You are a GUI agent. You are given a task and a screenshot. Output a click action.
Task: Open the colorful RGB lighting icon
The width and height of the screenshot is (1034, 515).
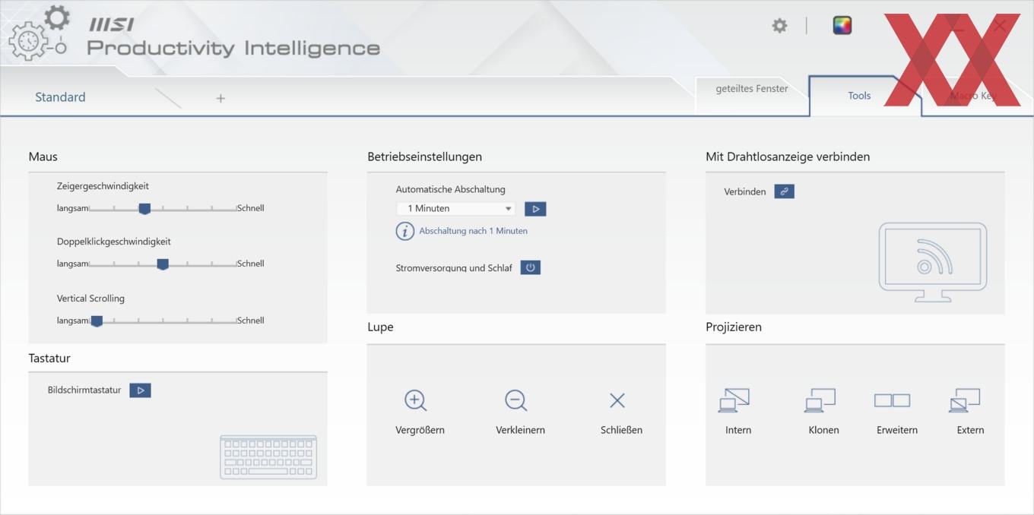click(x=842, y=26)
